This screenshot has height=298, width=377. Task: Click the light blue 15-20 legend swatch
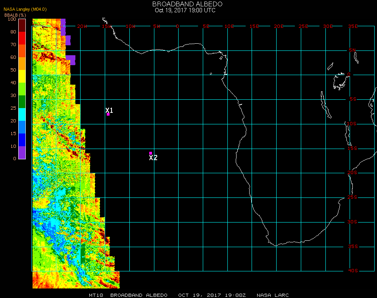click(x=22, y=127)
